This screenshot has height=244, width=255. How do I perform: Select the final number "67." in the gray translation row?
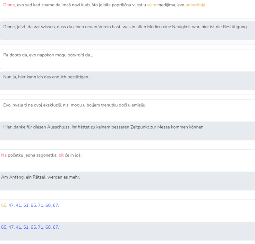[56, 227]
